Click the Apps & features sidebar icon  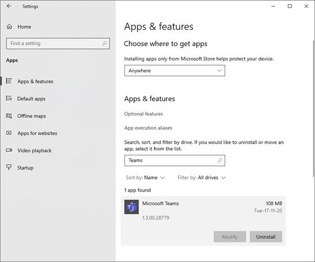(x=9, y=81)
